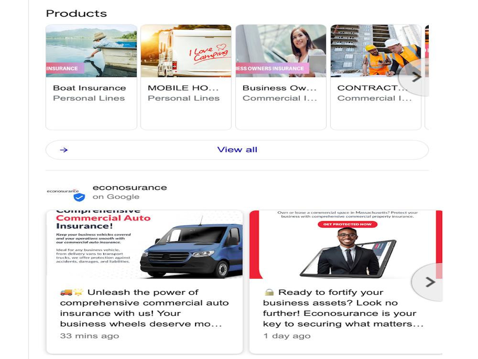Select 'Commercial I...' under Business Ow...
This screenshot has width=478, height=359.
(x=280, y=98)
